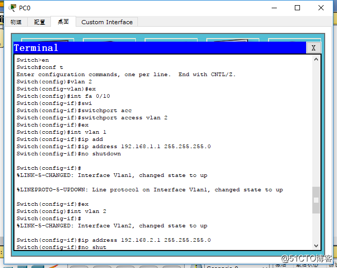Click the 'no shutdown' command line
Image resolution: width=337 pixels, height=268 pixels.
(x=68, y=154)
